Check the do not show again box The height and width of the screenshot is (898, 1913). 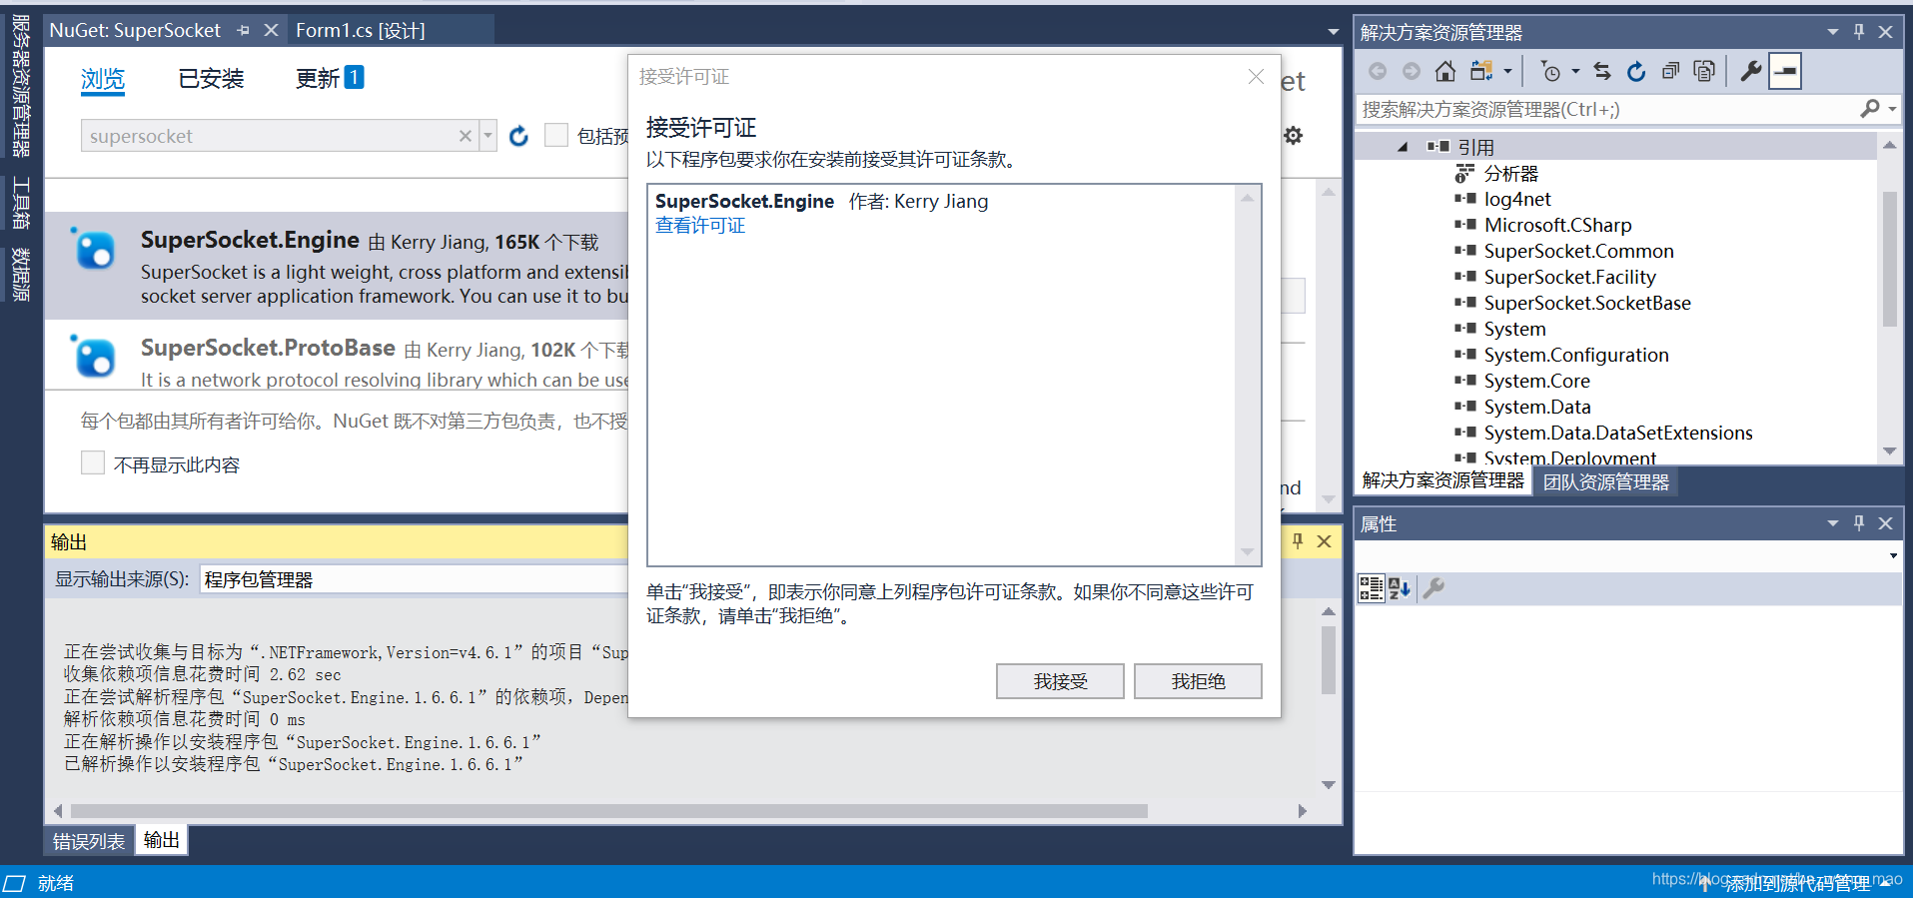coord(93,462)
